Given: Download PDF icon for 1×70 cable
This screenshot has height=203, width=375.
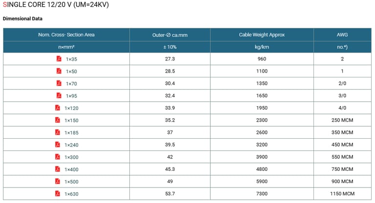Looking at the screenshot, I should [x=59, y=83].
